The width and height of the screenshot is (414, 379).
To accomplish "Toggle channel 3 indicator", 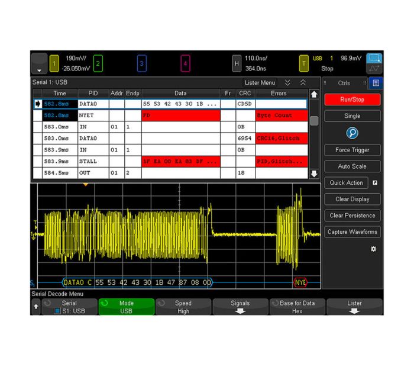I will (x=142, y=63).
